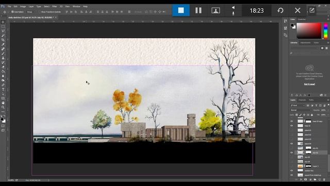Screen dimensions: 330x186
Task: Select the Magic Wand tool
Action: (x=3, y=36)
